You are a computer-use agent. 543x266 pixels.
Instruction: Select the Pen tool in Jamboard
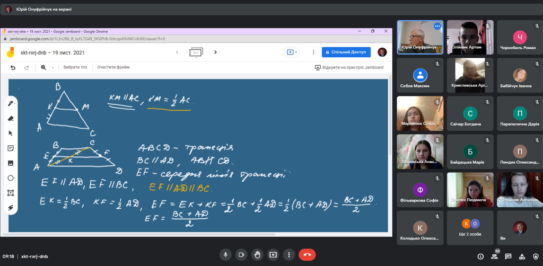11,103
